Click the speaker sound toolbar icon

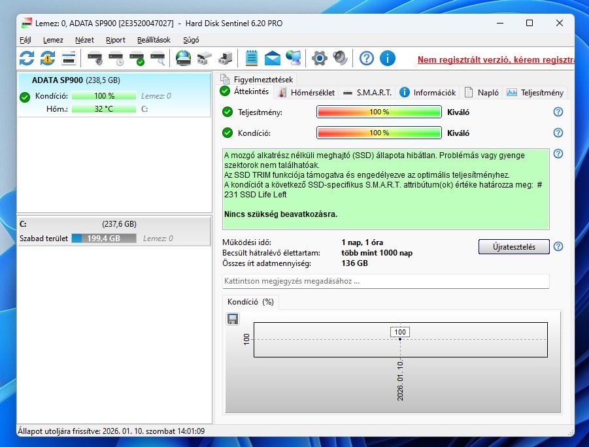pos(341,59)
